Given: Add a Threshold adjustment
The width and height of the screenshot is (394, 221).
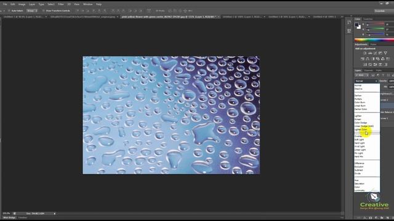Looking at the screenshot, I should (x=375, y=64).
